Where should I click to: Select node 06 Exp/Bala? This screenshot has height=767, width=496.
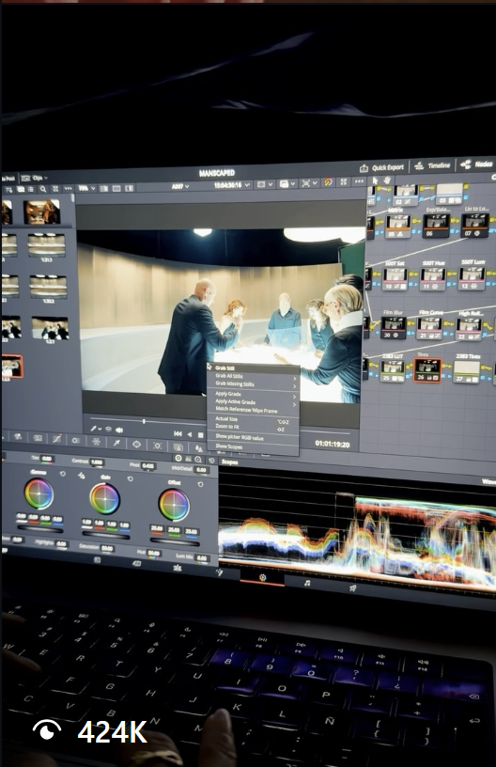pos(436,226)
